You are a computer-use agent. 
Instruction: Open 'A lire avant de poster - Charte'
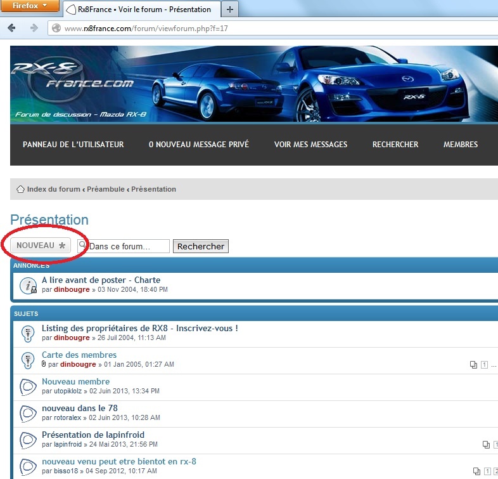(101, 280)
